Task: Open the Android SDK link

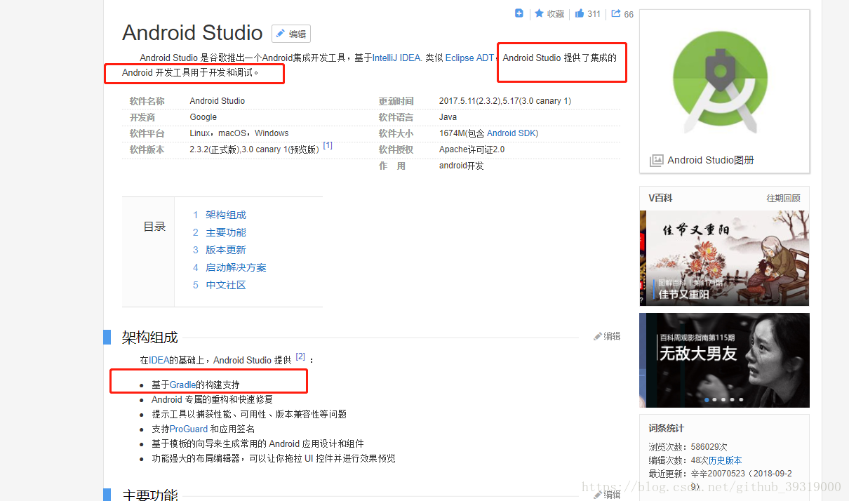Action: (x=511, y=133)
